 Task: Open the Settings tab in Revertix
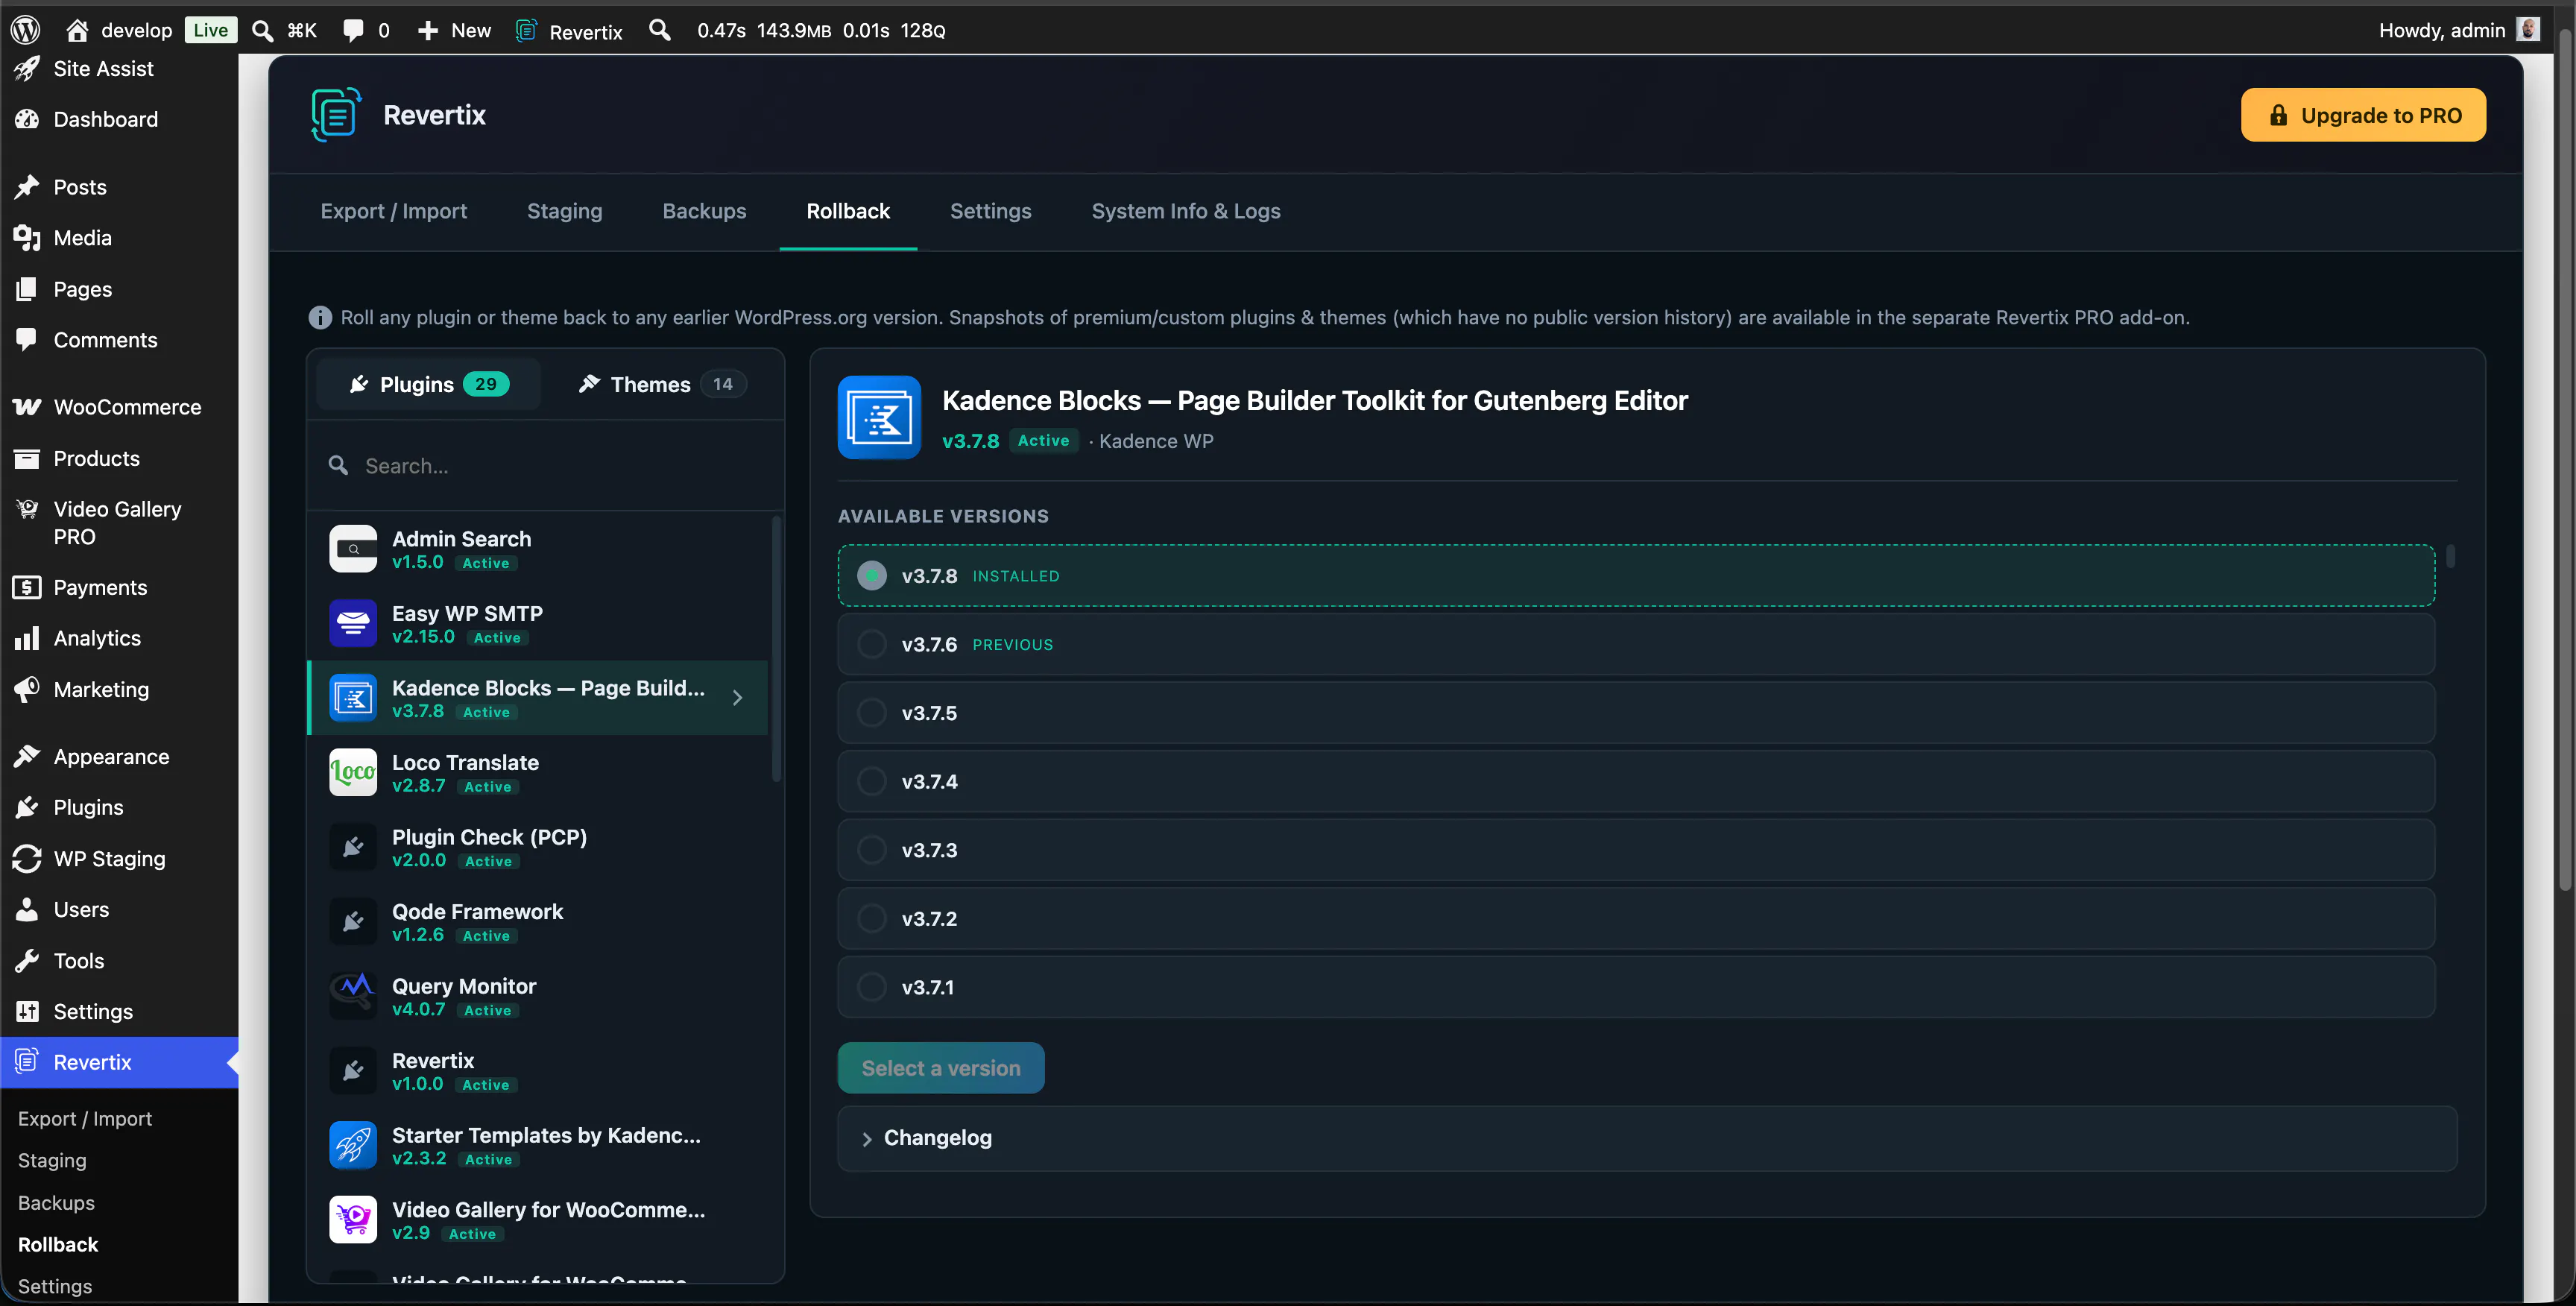pyautogui.click(x=990, y=211)
